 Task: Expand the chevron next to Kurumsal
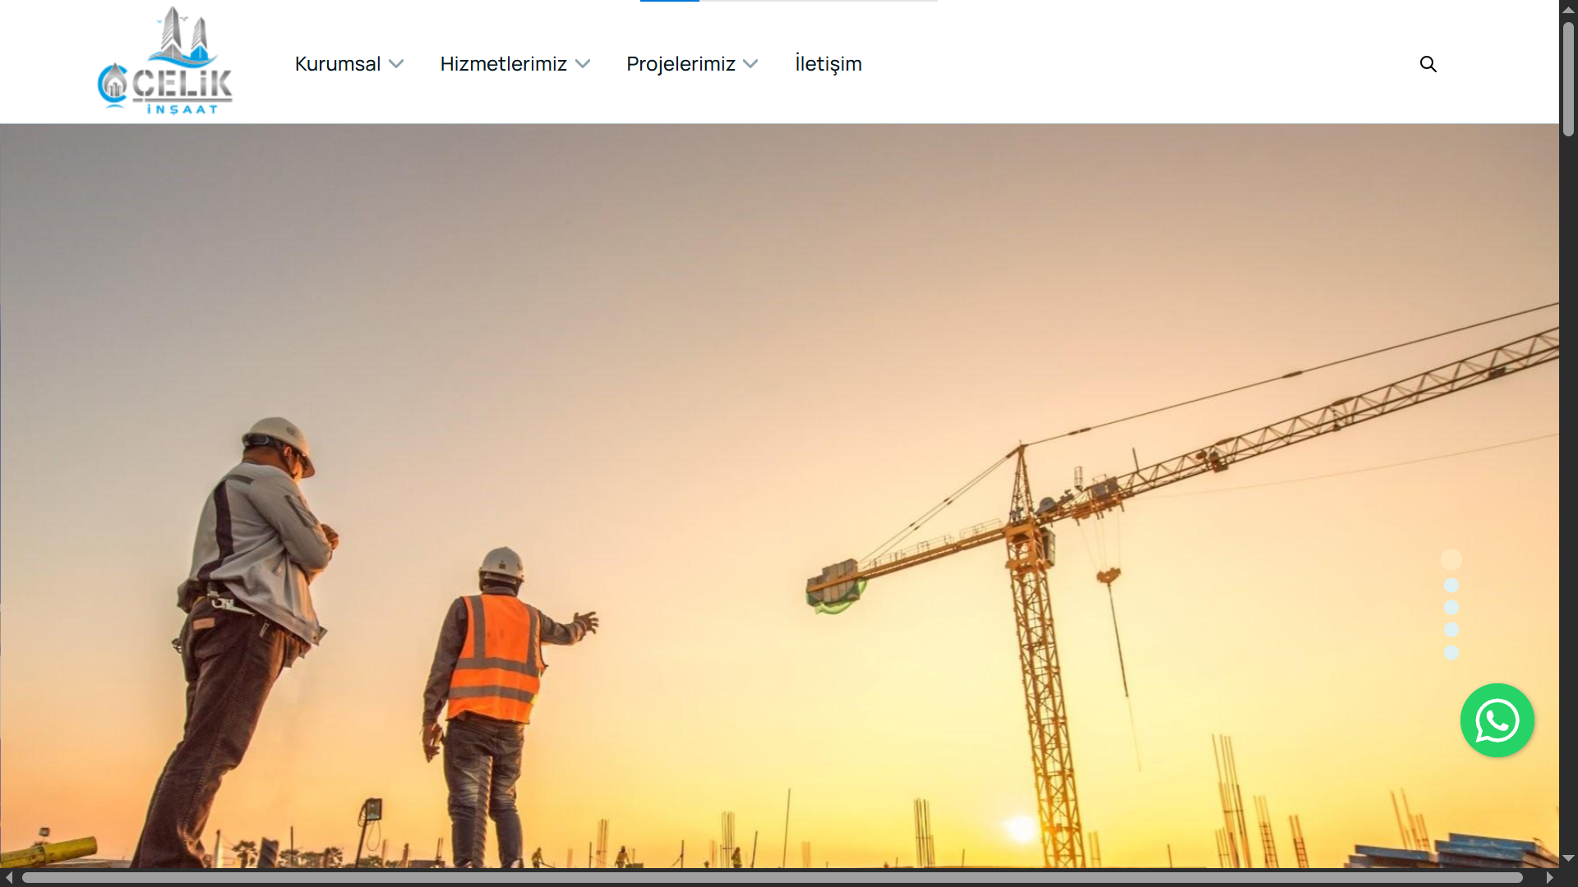coord(396,64)
